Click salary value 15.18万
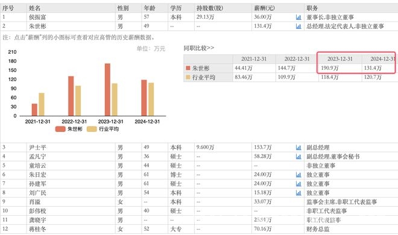 pyautogui.click(x=263, y=193)
